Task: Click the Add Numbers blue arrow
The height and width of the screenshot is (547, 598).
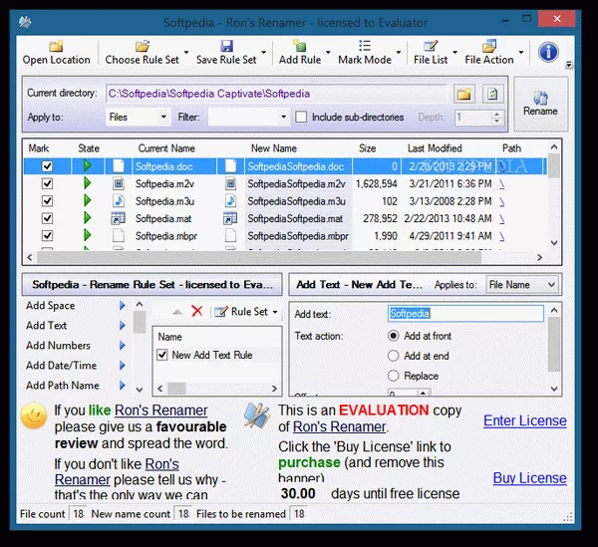Action: coord(122,346)
